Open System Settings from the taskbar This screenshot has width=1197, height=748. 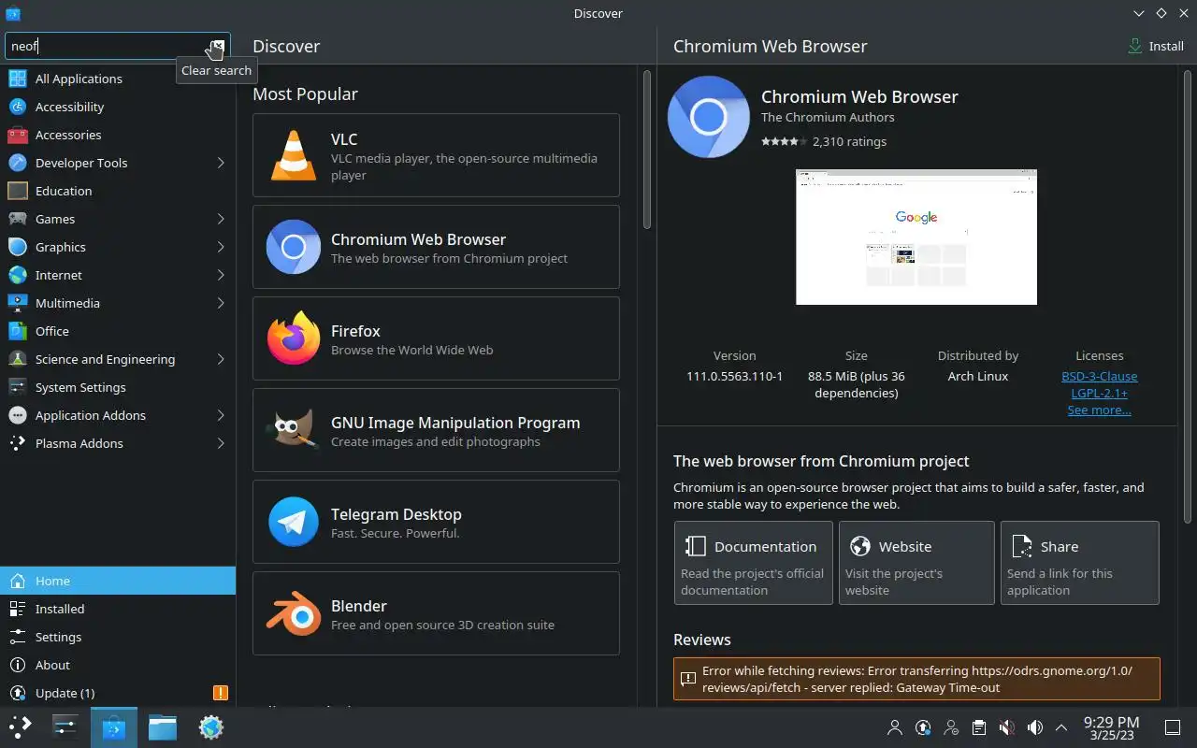(x=65, y=726)
